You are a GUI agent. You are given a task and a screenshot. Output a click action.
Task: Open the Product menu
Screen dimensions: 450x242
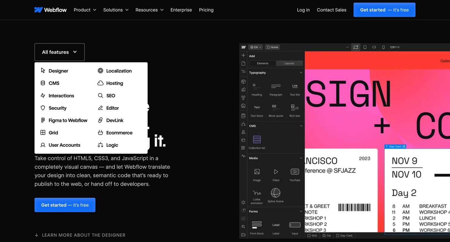coord(85,10)
